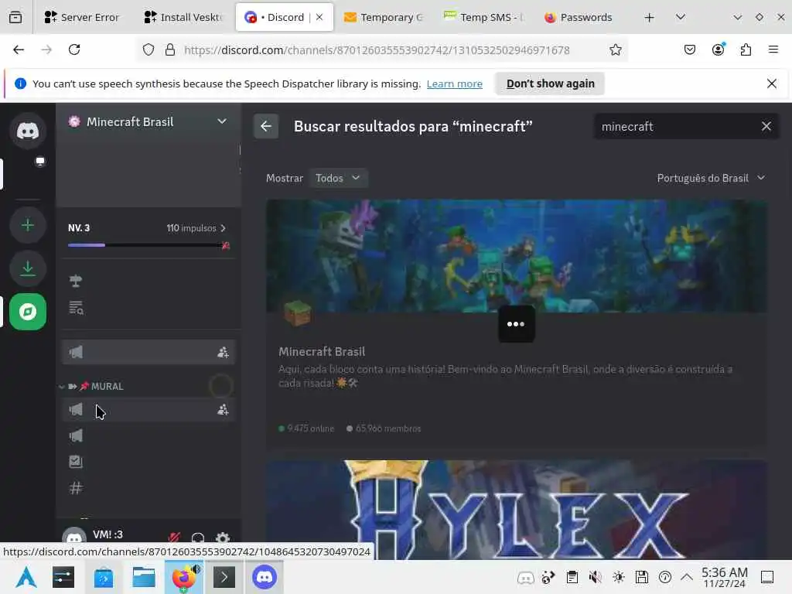Expand hidden system tray icons arrow
The height and width of the screenshot is (594, 792).
pos(687,577)
